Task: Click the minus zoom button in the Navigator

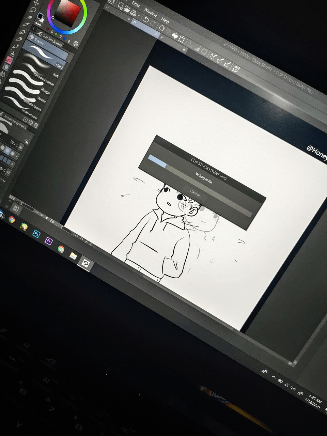Action: [36, 212]
